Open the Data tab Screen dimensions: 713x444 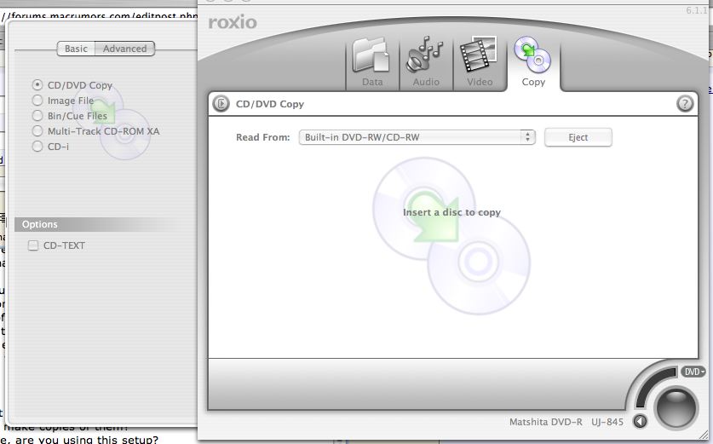point(372,63)
